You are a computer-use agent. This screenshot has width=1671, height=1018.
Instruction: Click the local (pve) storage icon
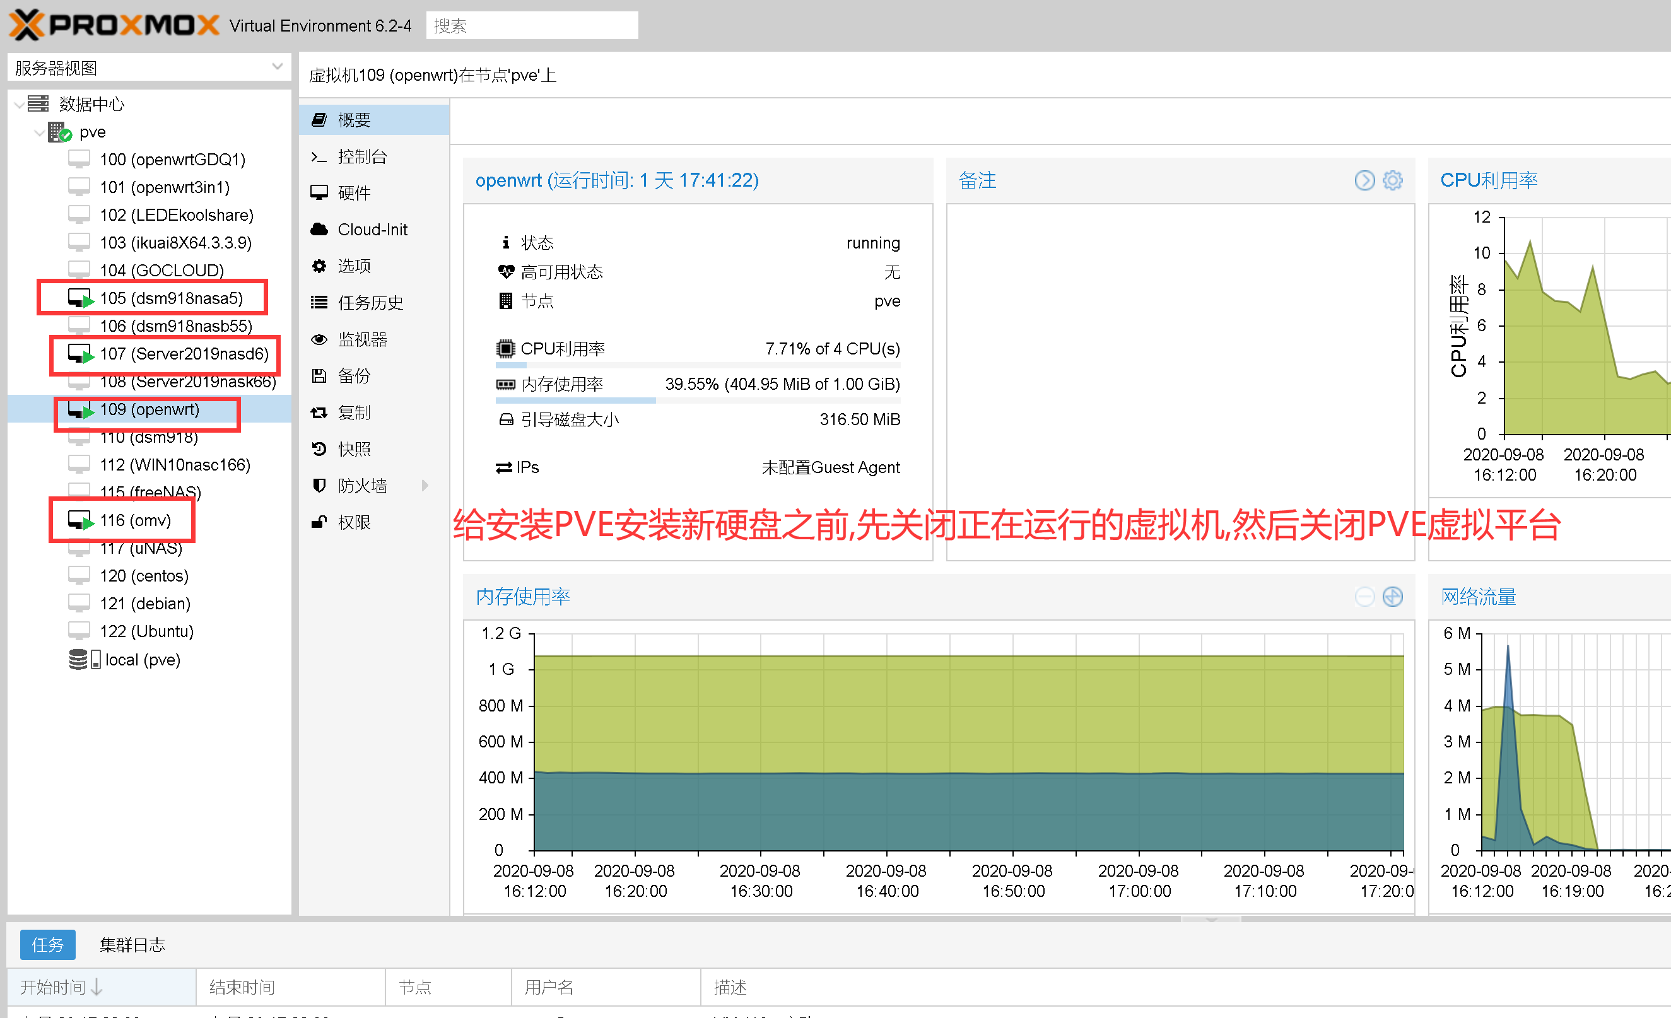tap(84, 660)
